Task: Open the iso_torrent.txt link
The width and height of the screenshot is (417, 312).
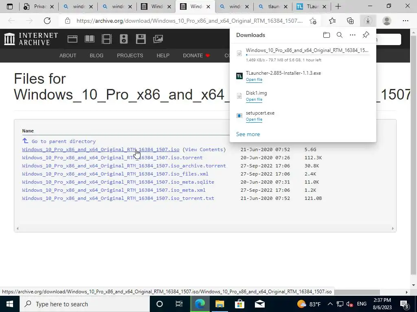Action: (x=118, y=198)
